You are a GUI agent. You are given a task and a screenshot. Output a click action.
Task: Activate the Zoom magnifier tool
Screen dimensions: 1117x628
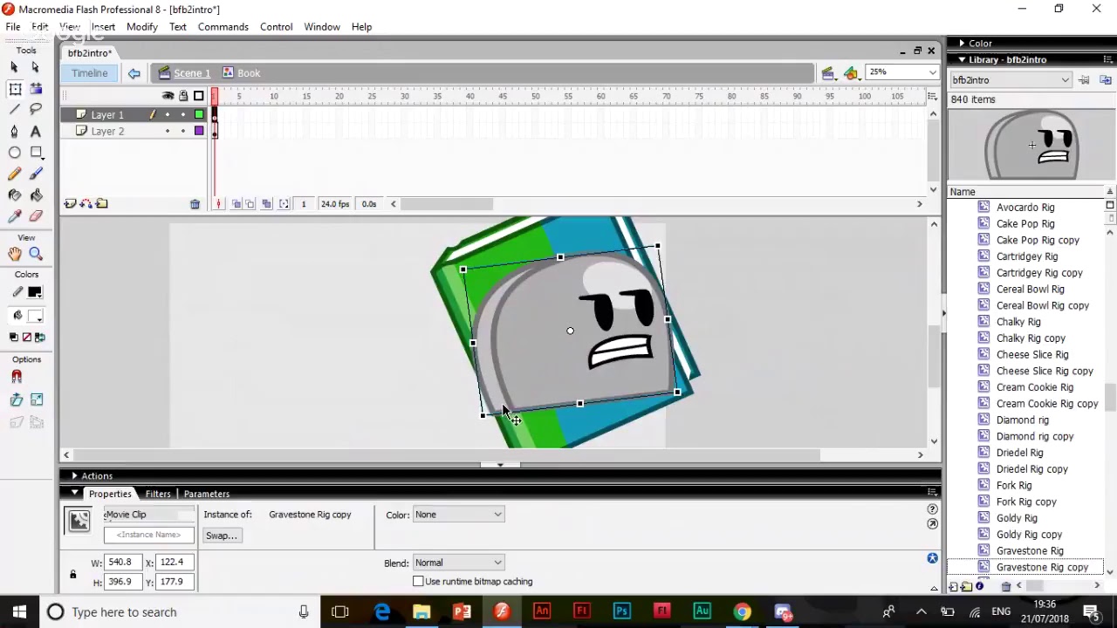[36, 254]
